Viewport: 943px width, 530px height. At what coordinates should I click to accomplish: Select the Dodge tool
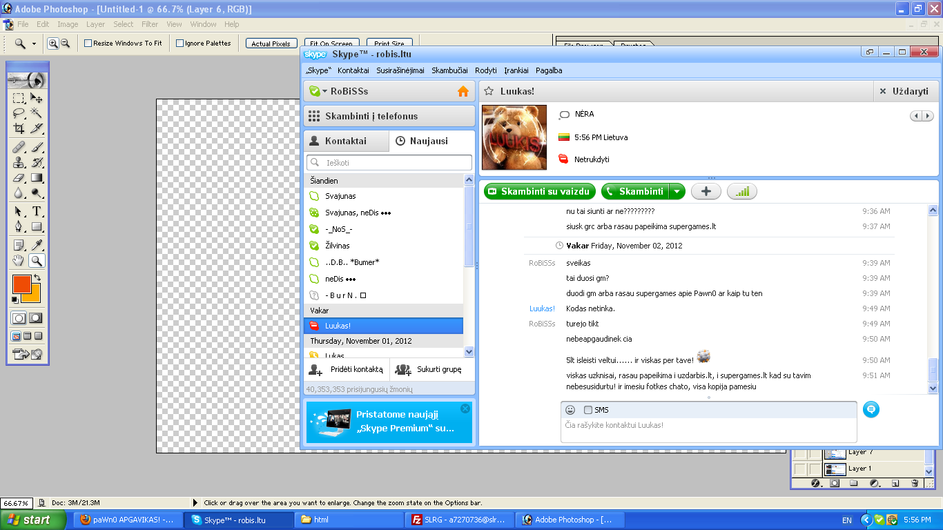pos(37,193)
